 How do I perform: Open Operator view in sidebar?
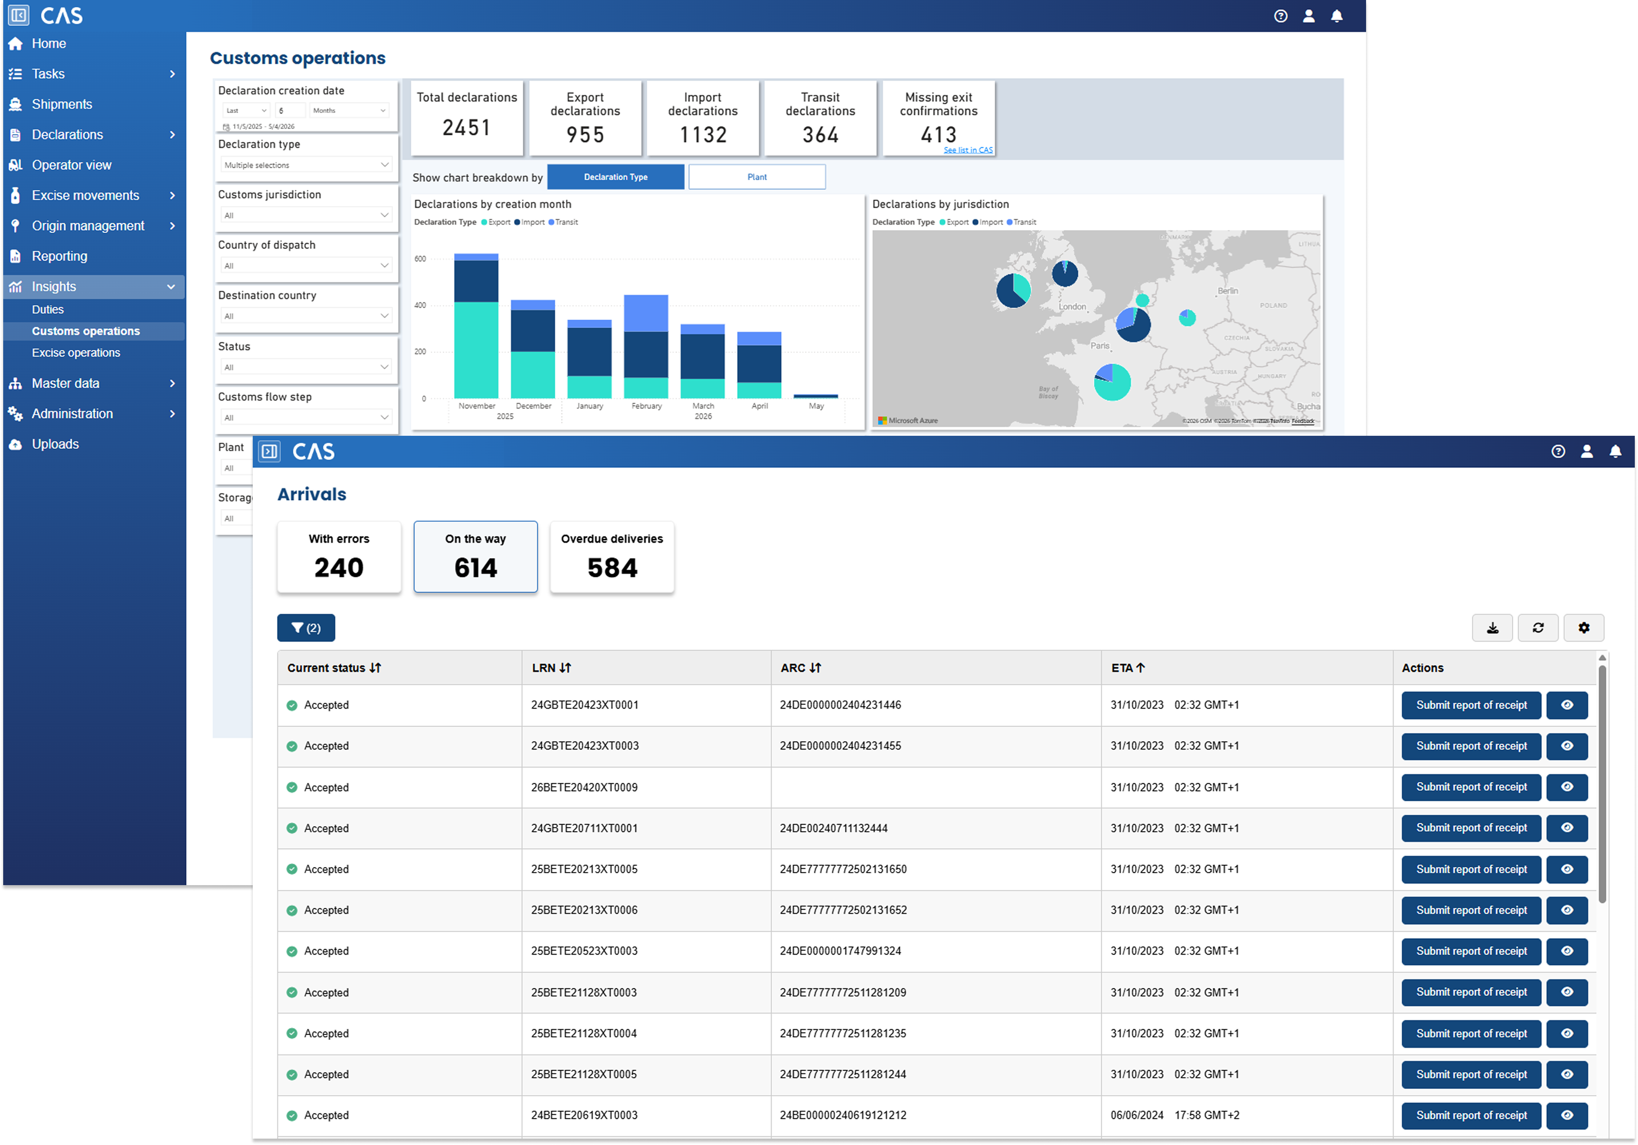click(x=71, y=165)
